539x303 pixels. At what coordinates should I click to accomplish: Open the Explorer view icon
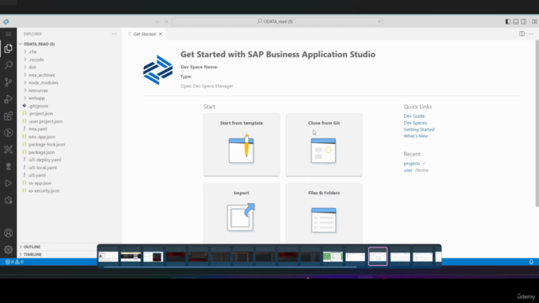tap(8, 49)
